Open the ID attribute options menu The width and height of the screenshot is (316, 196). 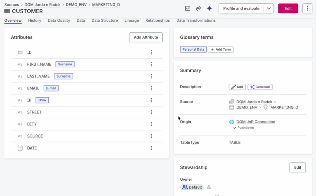(151, 52)
